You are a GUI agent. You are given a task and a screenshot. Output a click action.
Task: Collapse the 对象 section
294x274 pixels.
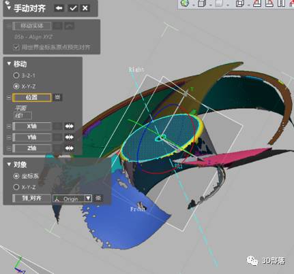[9, 165]
